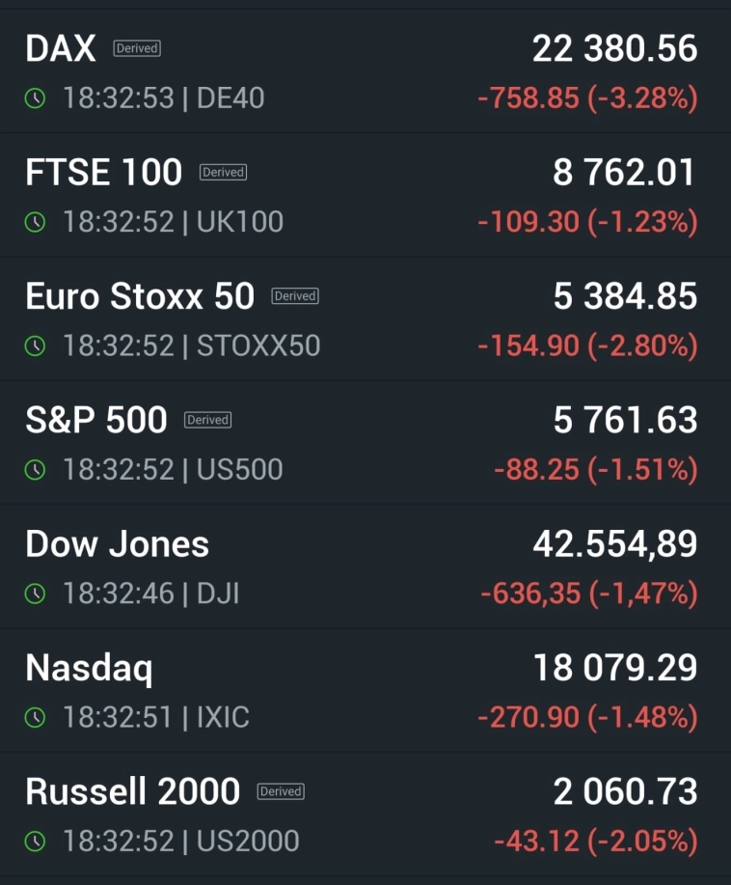Click the Euro Stoxx 50 symbol STOXX50
731x885 pixels.
point(258,346)
